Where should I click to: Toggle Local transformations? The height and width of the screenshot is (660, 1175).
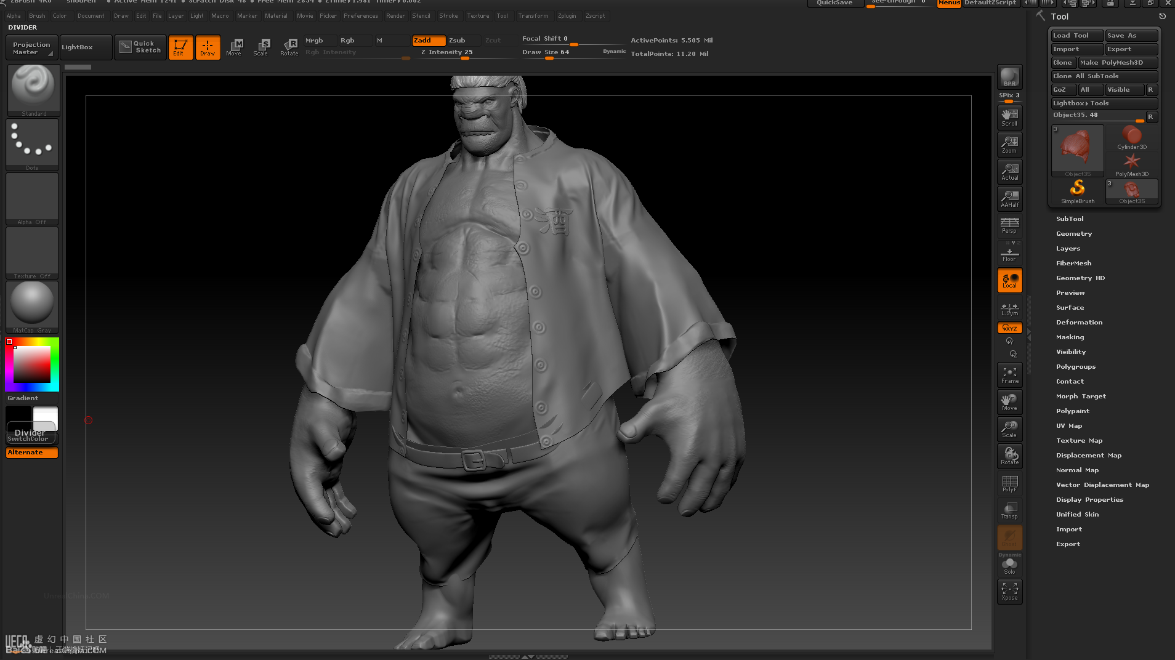[1009, 280]
